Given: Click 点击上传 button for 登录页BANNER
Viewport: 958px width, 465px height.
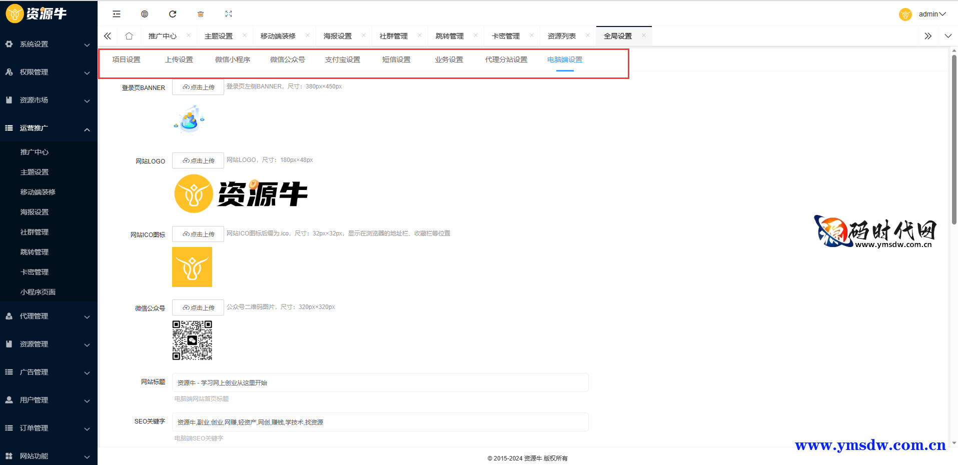Looking at the screenshot, I should 198,87.
